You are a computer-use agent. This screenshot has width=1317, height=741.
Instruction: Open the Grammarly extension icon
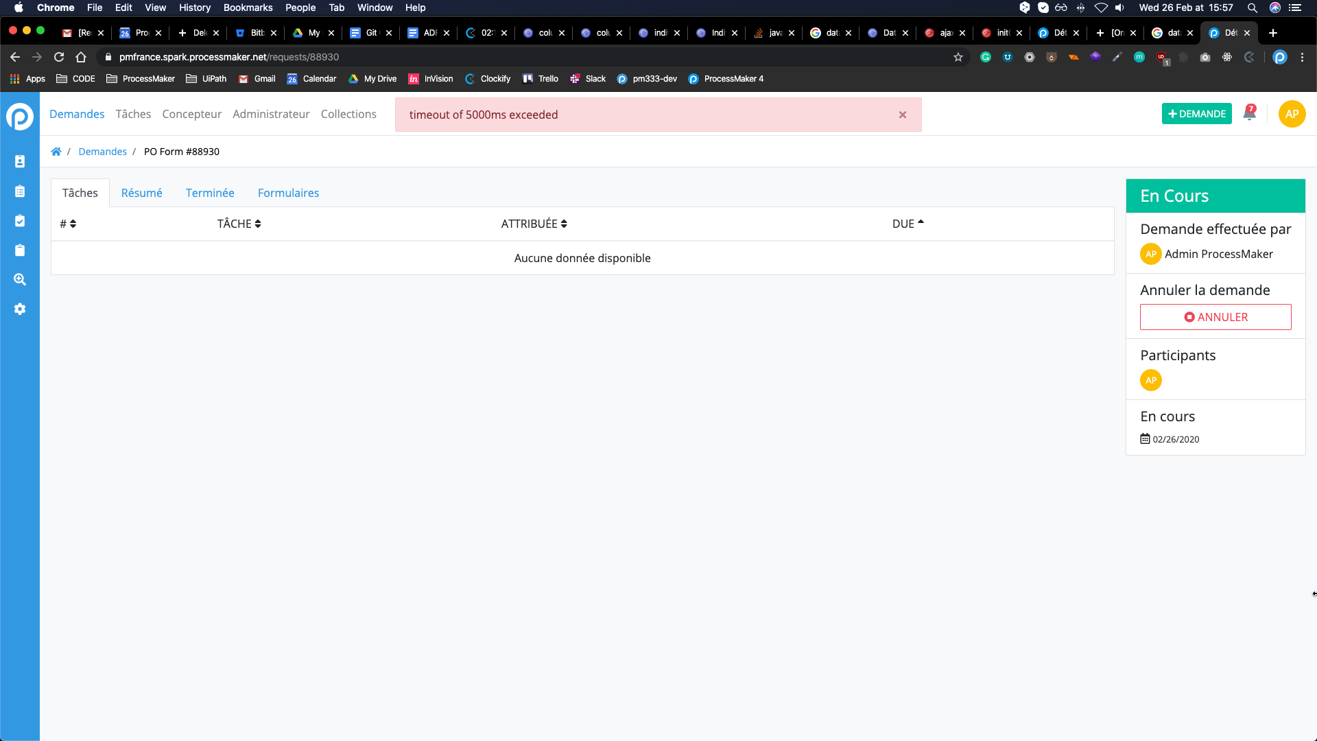(x=986, y=58)
